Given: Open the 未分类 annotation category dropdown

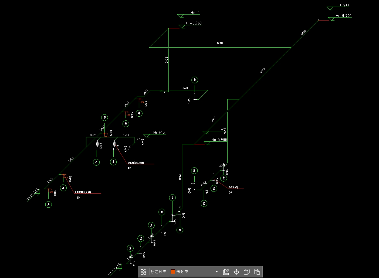Looking at the screenshot, I should point(194,272).
